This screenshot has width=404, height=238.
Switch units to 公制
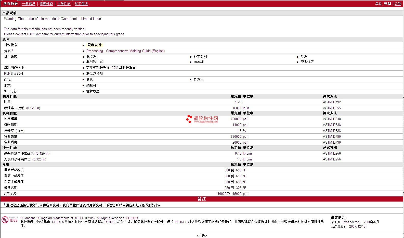tap(398, 4)
